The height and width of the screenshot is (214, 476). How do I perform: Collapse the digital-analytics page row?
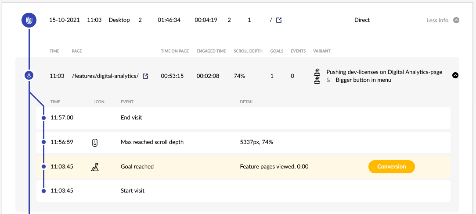pos(455,75)
